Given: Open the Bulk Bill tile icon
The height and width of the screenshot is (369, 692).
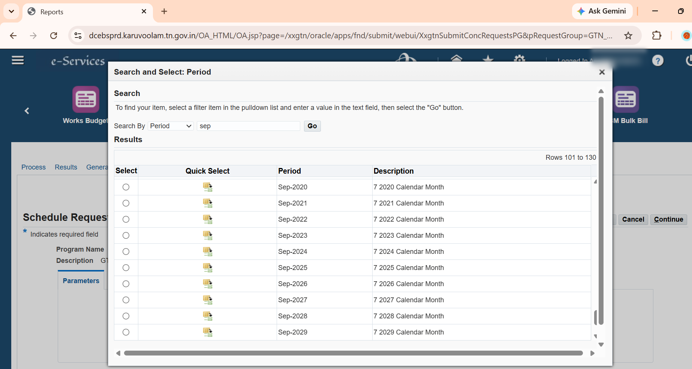Looking at the screenshot, I should (626, 99).
